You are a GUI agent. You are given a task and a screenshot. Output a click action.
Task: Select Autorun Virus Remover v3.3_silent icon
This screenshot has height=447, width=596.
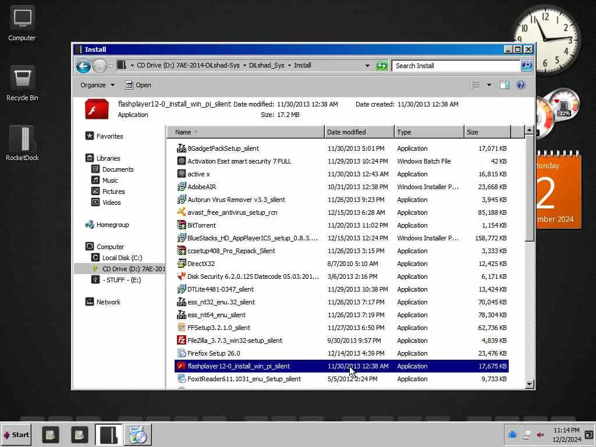coord(182,200)
